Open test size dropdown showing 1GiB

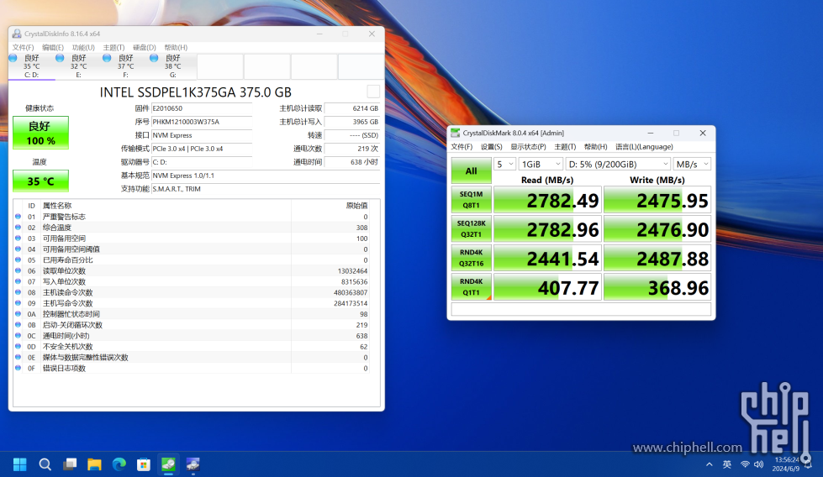click(x=541, y=164)
